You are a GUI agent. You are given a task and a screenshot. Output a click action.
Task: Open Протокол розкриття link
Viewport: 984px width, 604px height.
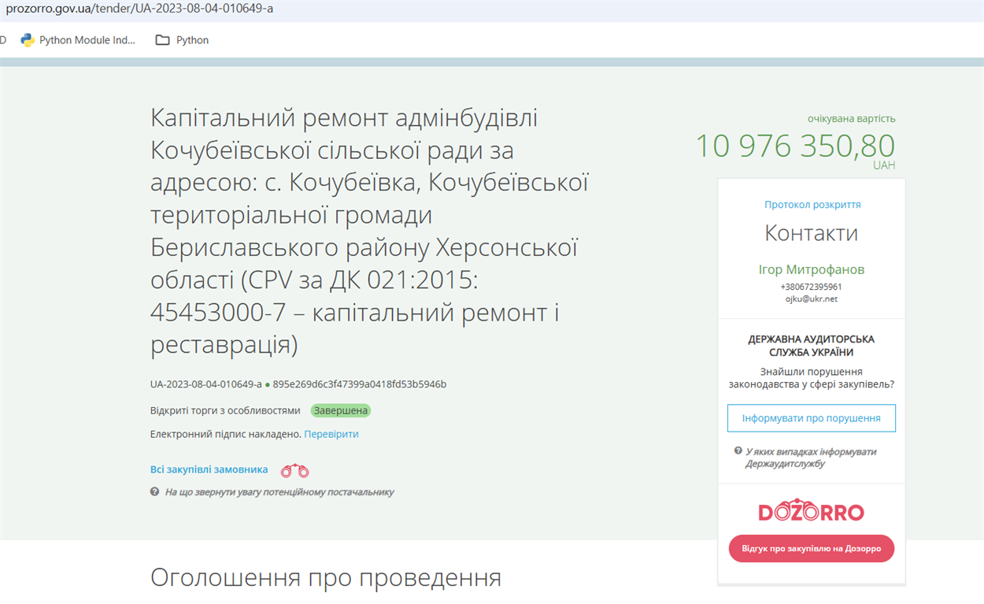(x=812, y=205)
